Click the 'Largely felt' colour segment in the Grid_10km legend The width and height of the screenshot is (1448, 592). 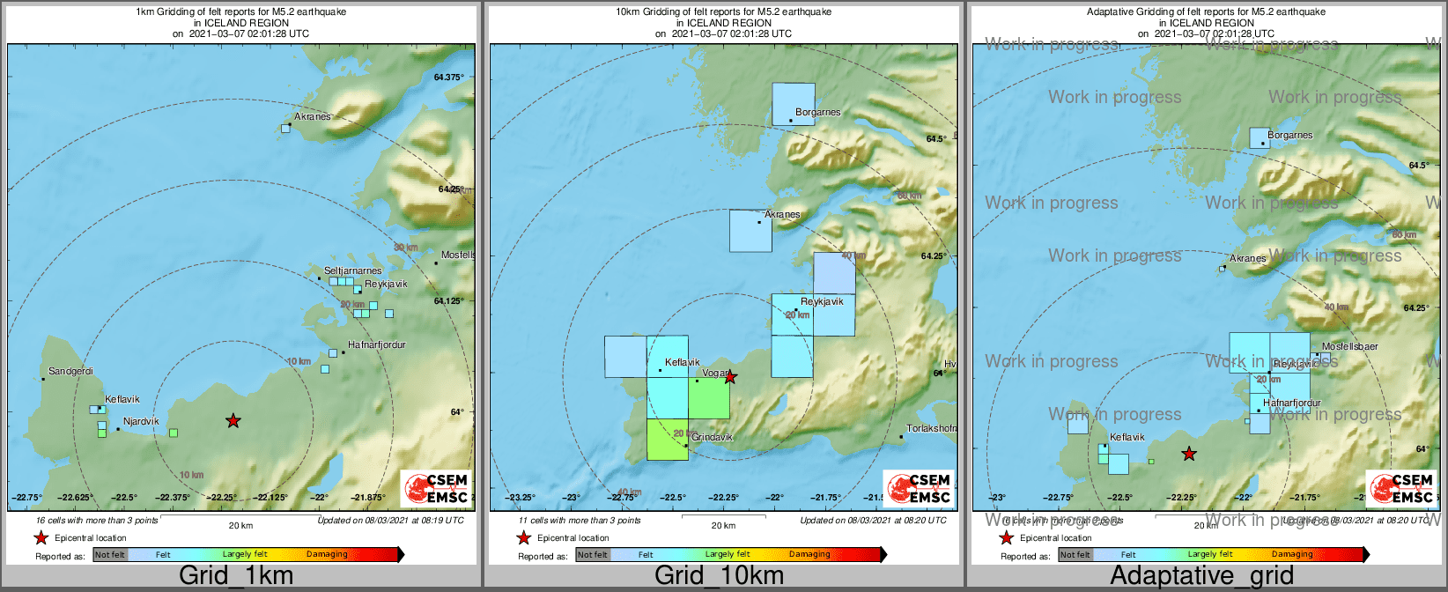(x=728, y=555)
